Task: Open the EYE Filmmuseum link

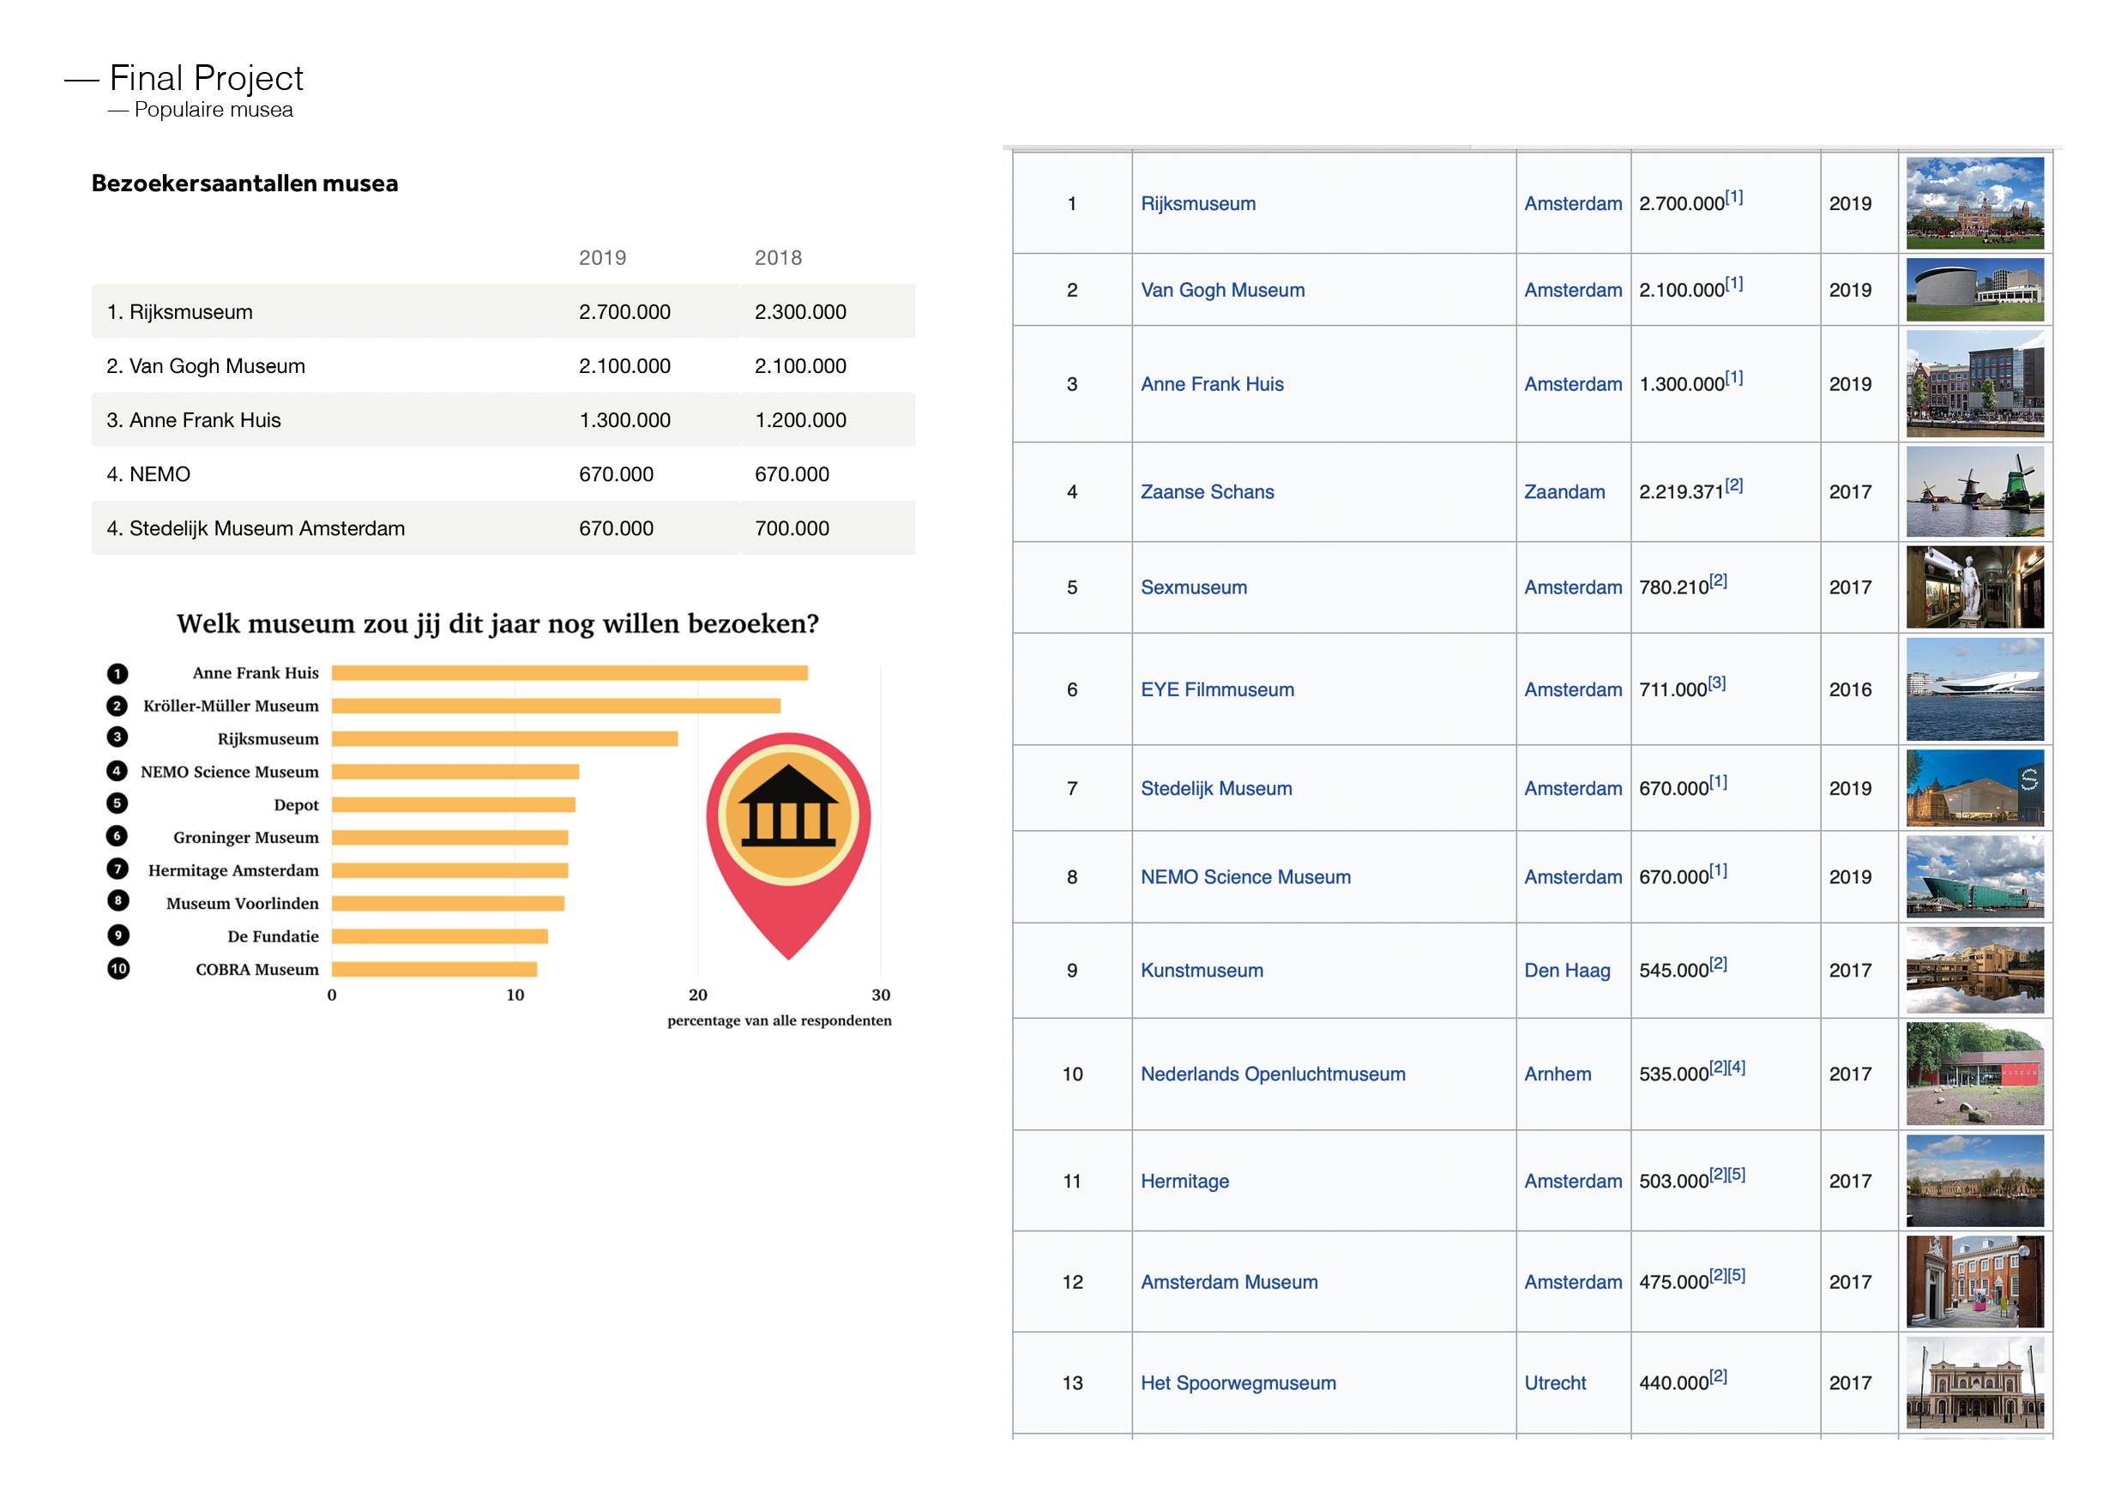Action: 1217,690
